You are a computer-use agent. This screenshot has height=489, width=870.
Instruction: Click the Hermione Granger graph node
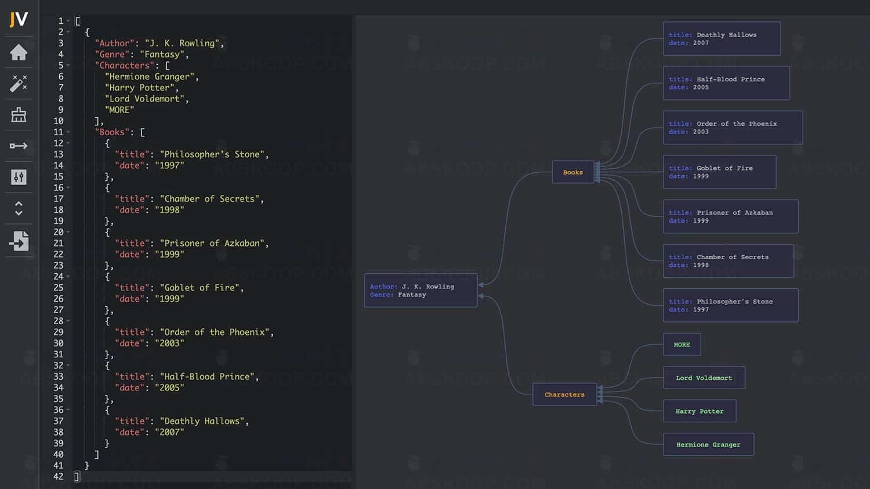point(709,444)
